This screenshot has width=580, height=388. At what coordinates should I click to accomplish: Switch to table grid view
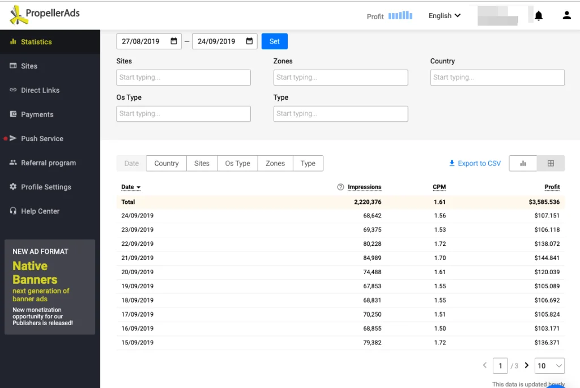[x=551, y=163]
